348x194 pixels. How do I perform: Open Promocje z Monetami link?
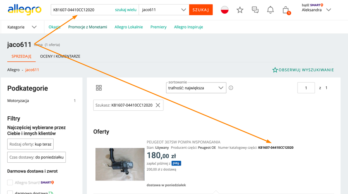coord(87,27)
